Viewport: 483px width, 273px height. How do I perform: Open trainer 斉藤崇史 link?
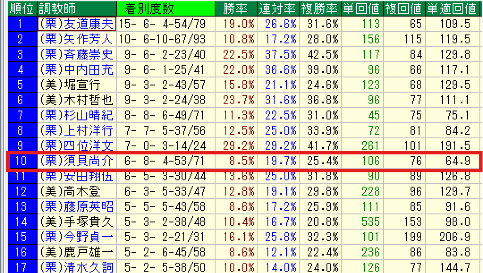76,55
